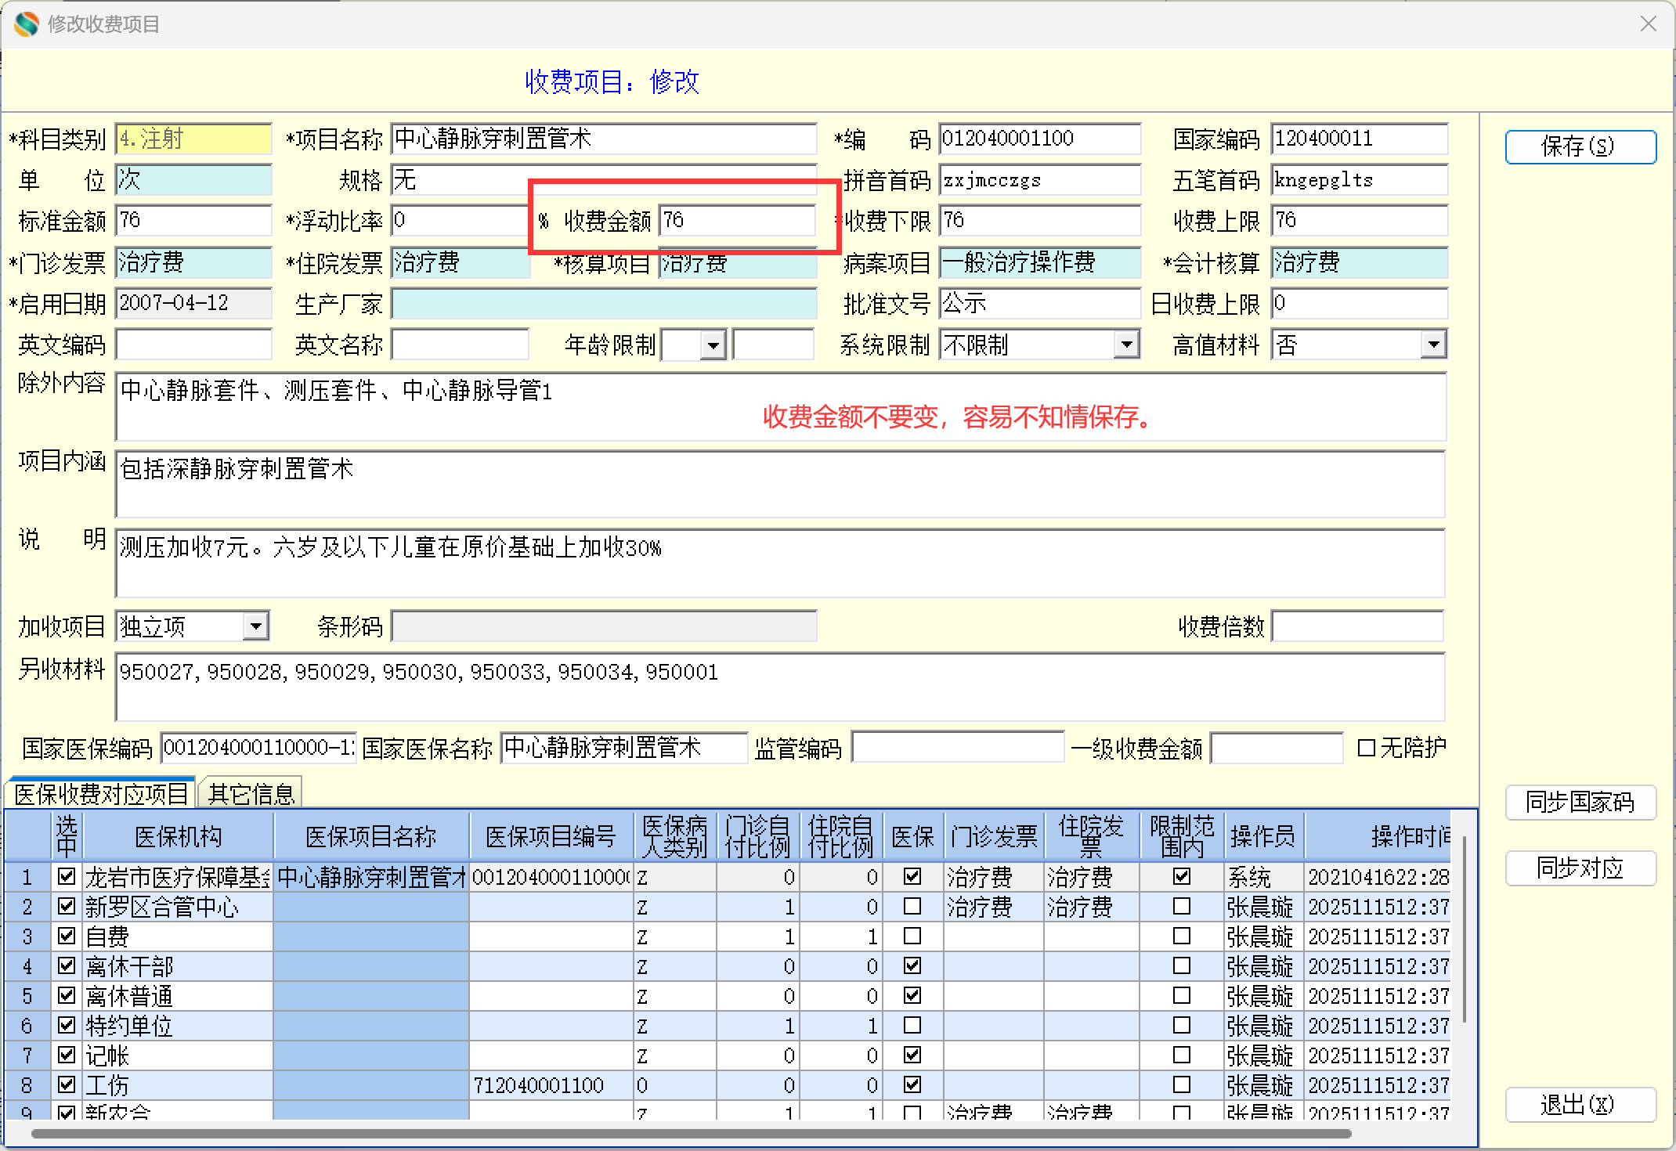1676x1151 pixels.
Task: Click the 收费金额 input field
Action: [x=736, y=221]
